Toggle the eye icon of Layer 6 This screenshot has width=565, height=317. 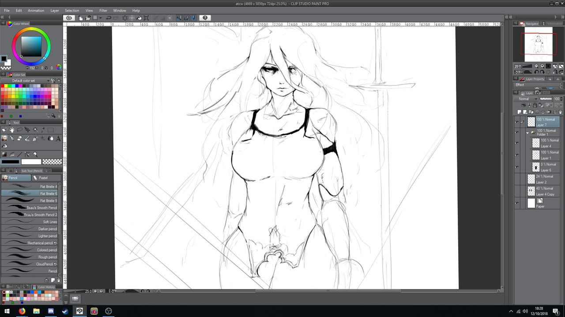tap(517, 167)
